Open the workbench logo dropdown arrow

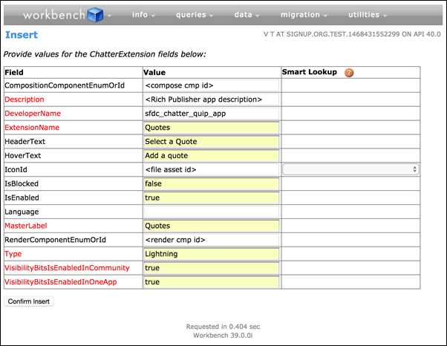[x=109, y=16]
